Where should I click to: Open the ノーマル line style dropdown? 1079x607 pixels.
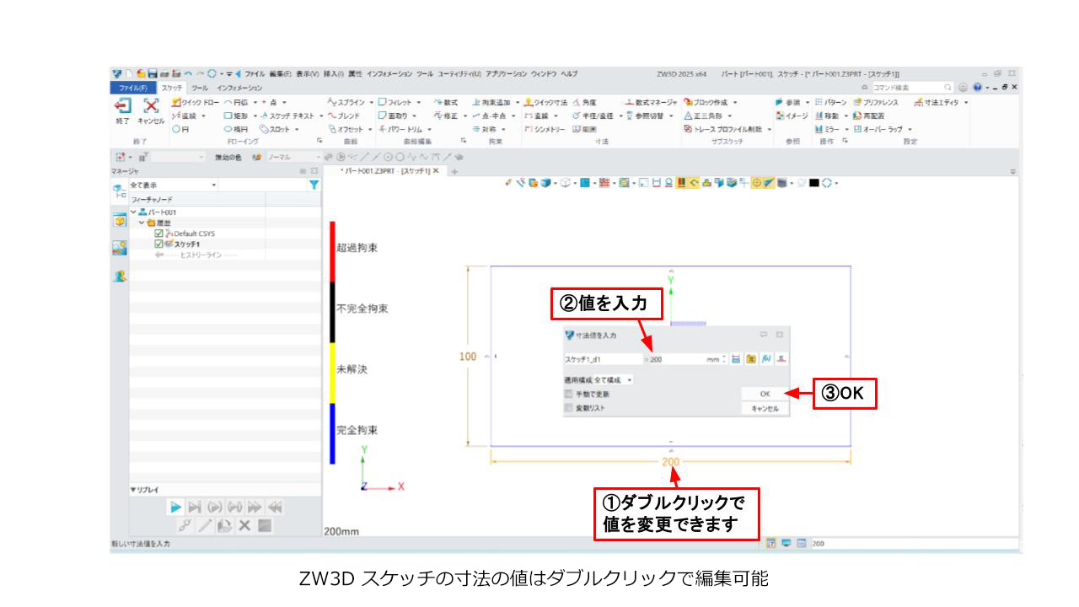pyautogui.click(x=293, y=157)
